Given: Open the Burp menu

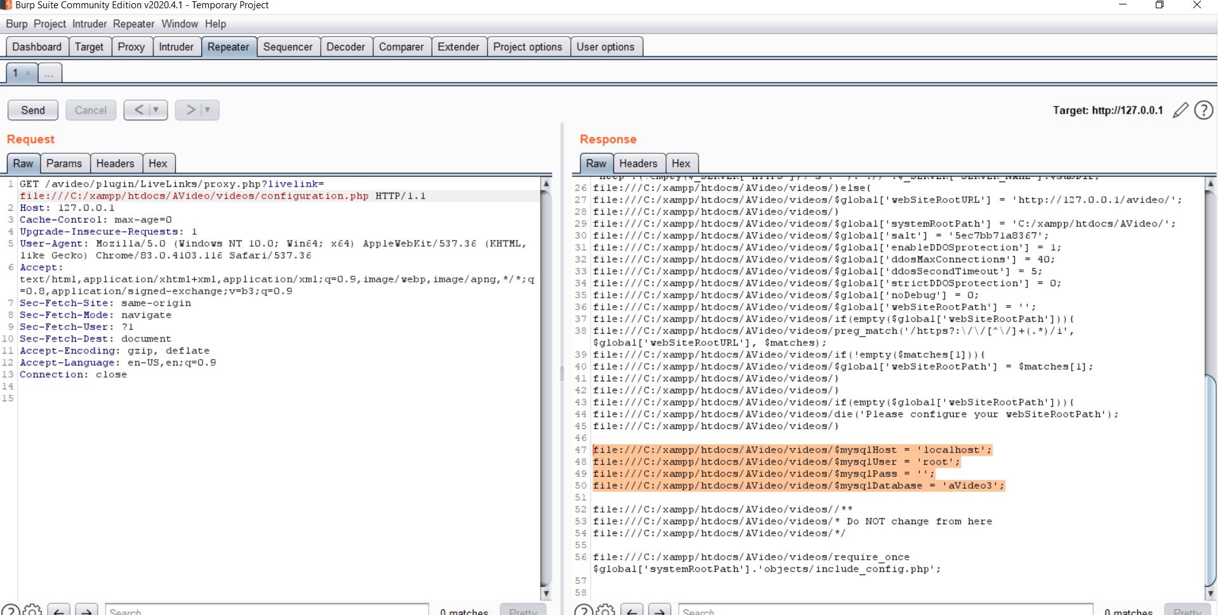Looking at the screenshot, I should (17, 24).
